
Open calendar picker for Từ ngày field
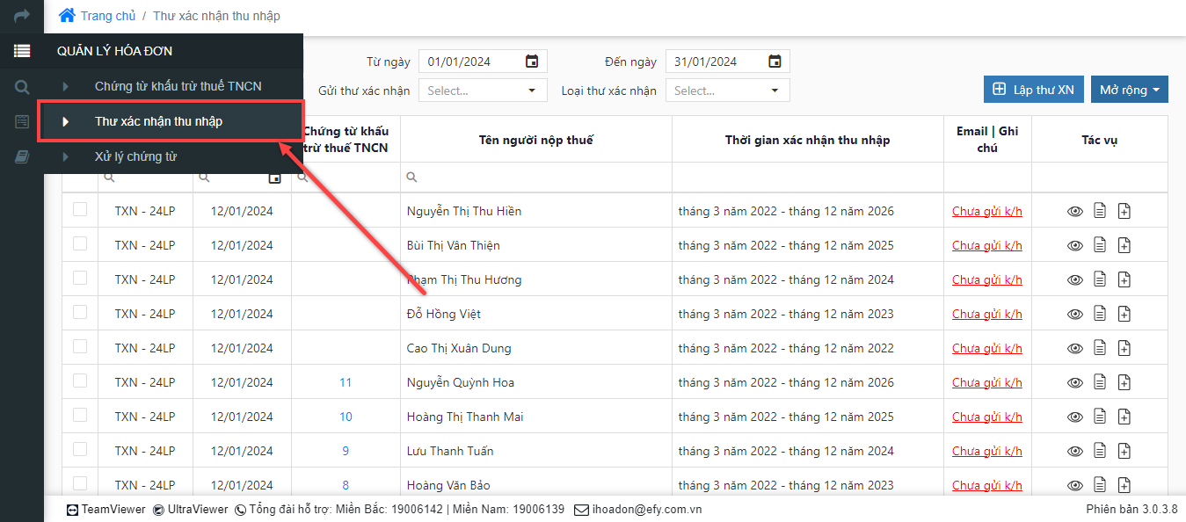[x=532, y=62]
